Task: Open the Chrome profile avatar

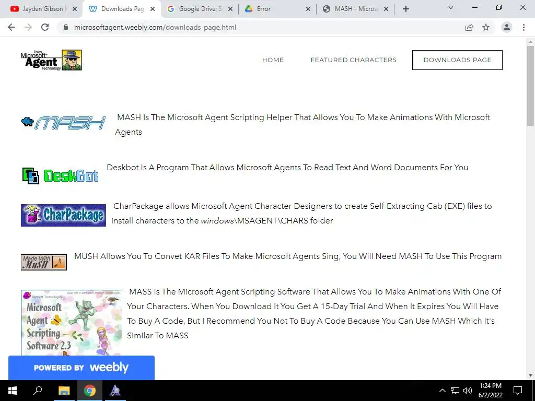Action: pos(507,27)
